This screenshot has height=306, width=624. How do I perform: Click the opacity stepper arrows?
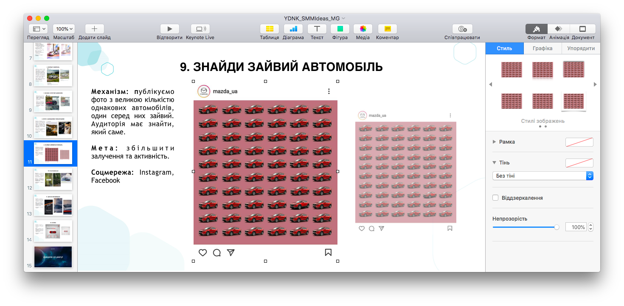pyautogui.click(x=590, y=227)
